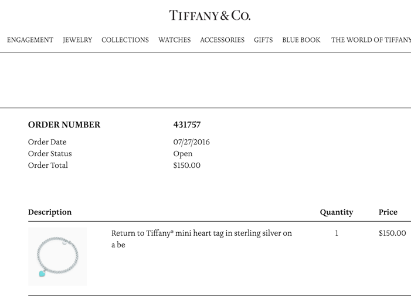Click the order total $150.00 value
Viewport: 411px width, 303px height.
[186, 166]
